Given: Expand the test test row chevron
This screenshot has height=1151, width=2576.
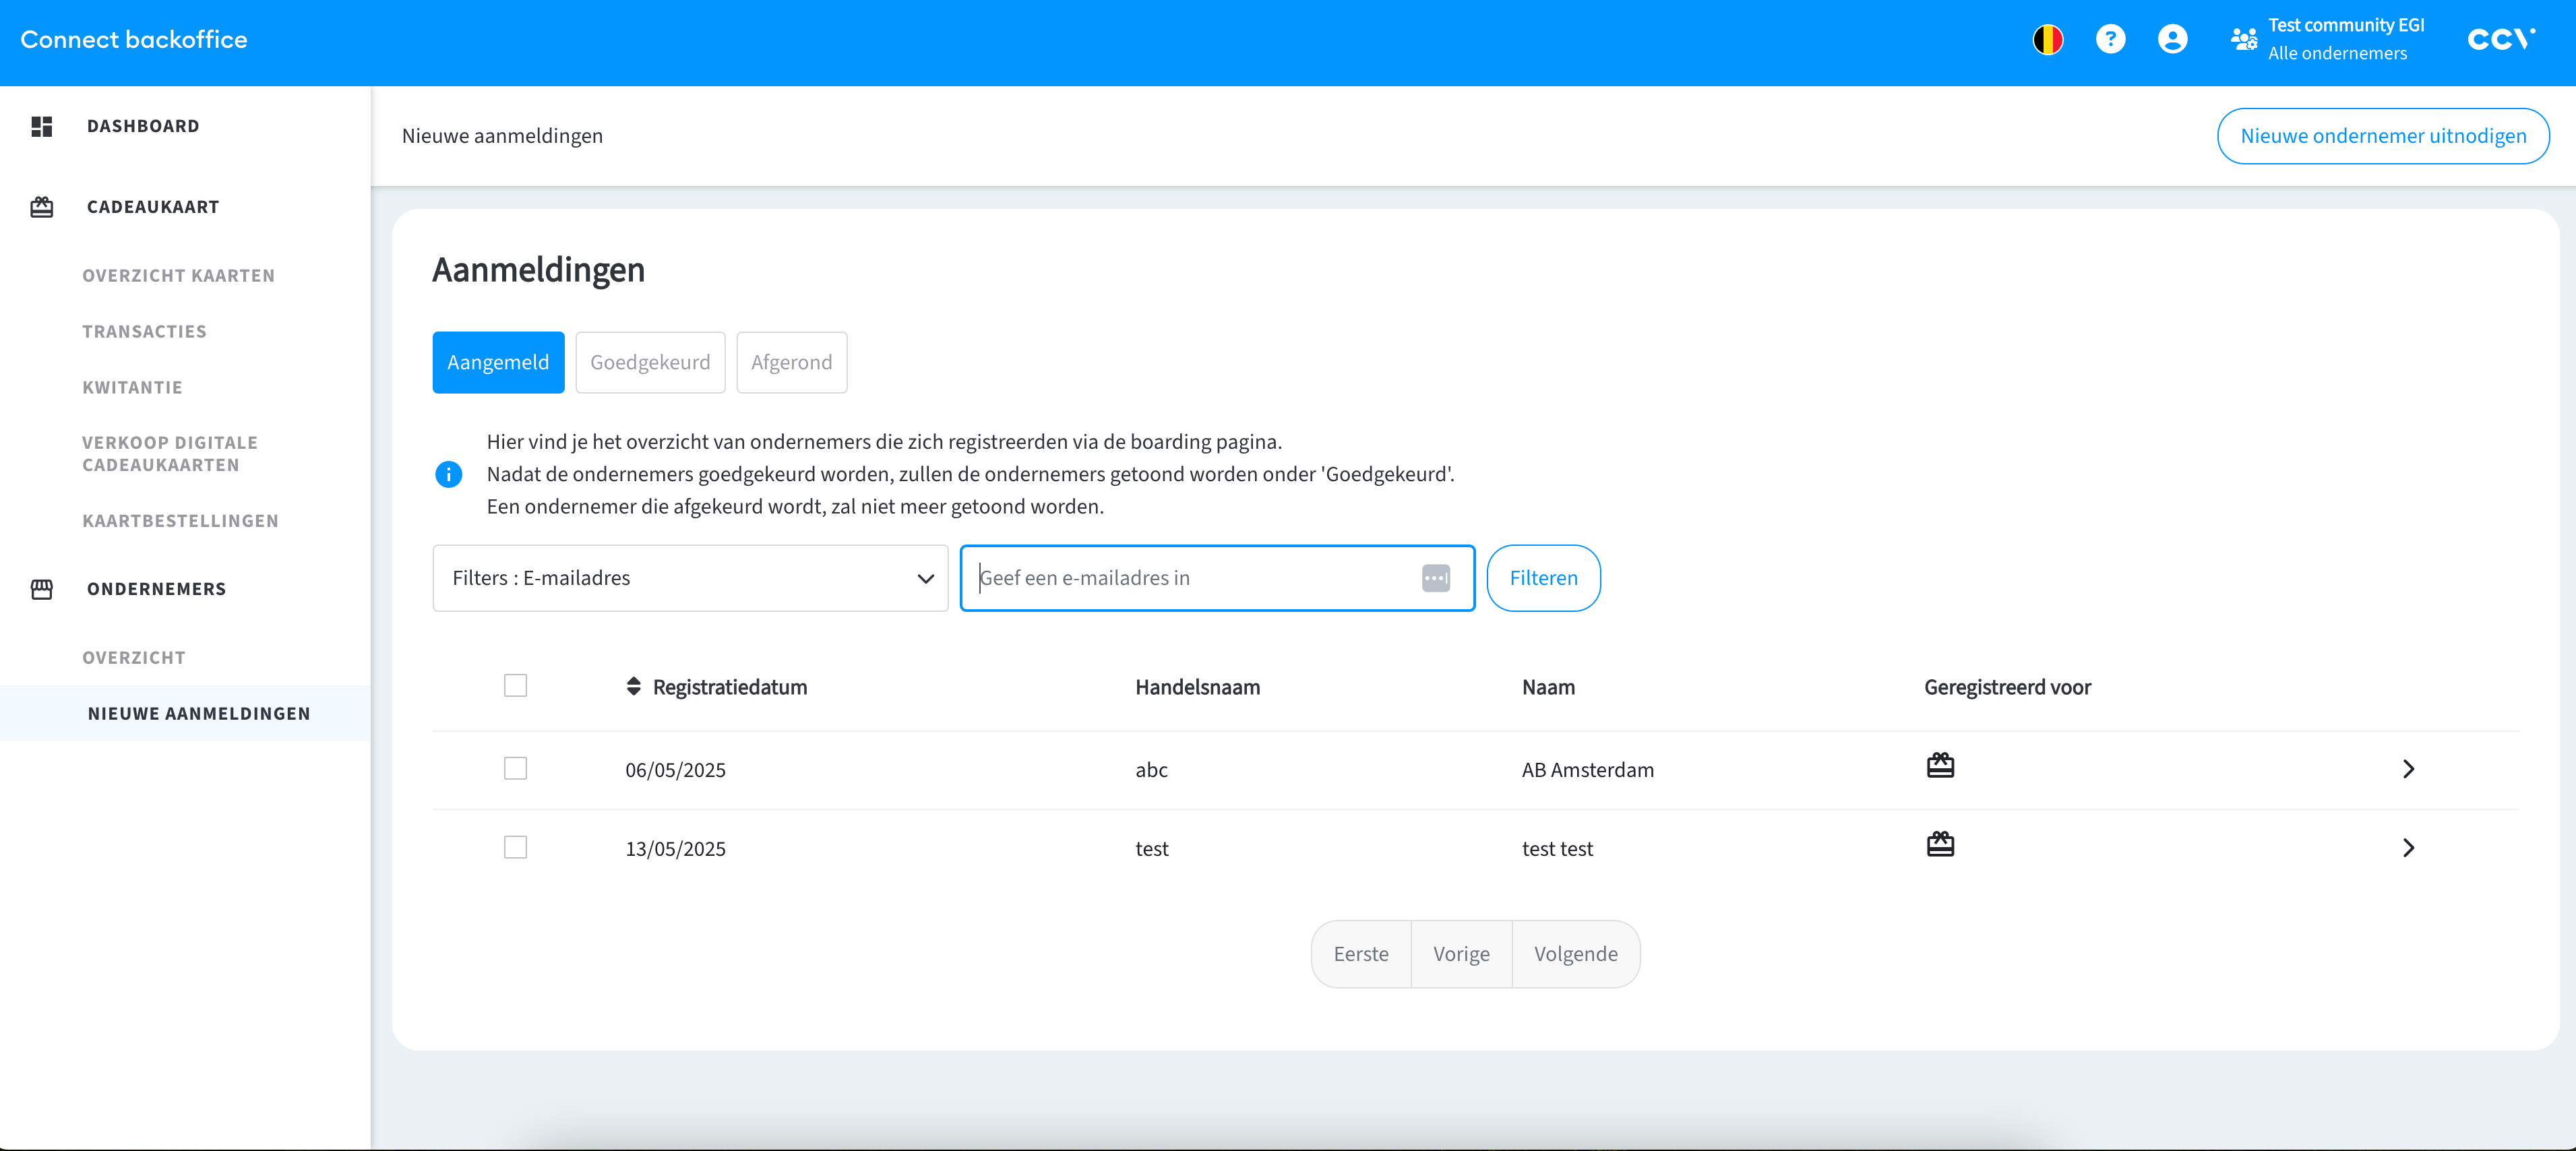Looking at the screenshot, I should pyautogui.click(x=2408, y=848).
